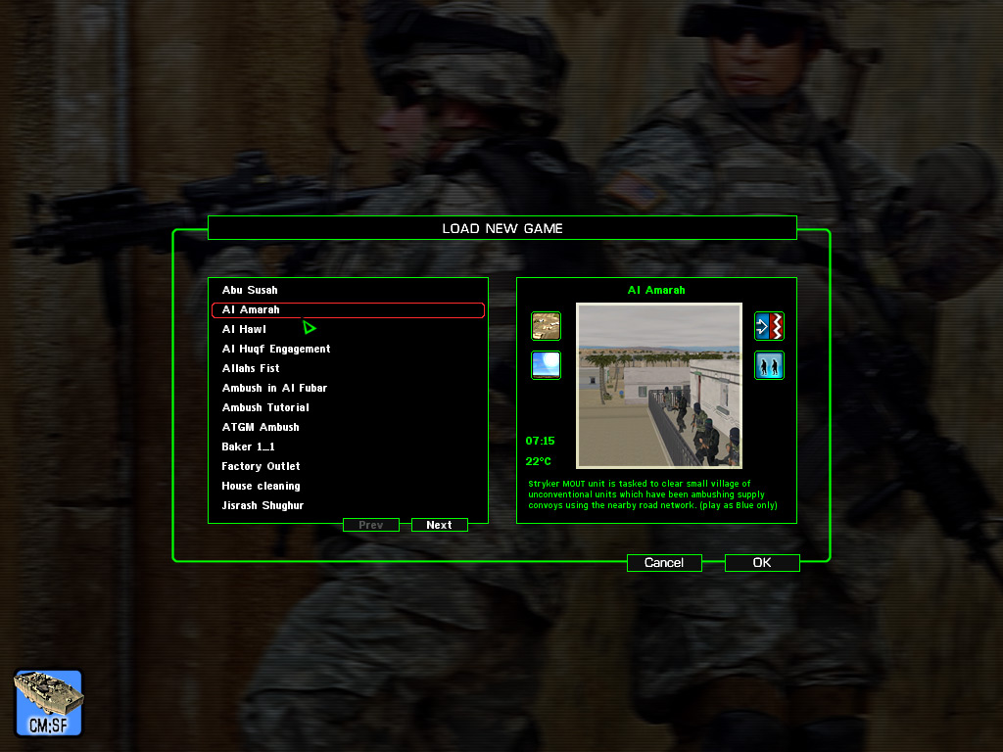Click the Al Amarah preview screenshot
This screenshot has width=1003, height=752.
659,386
